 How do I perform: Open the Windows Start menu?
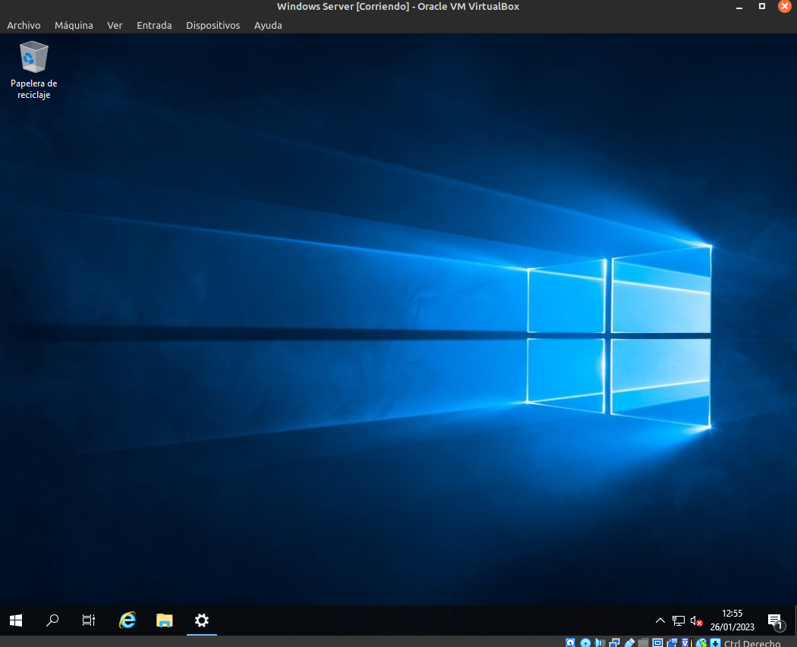click(16, 620)
